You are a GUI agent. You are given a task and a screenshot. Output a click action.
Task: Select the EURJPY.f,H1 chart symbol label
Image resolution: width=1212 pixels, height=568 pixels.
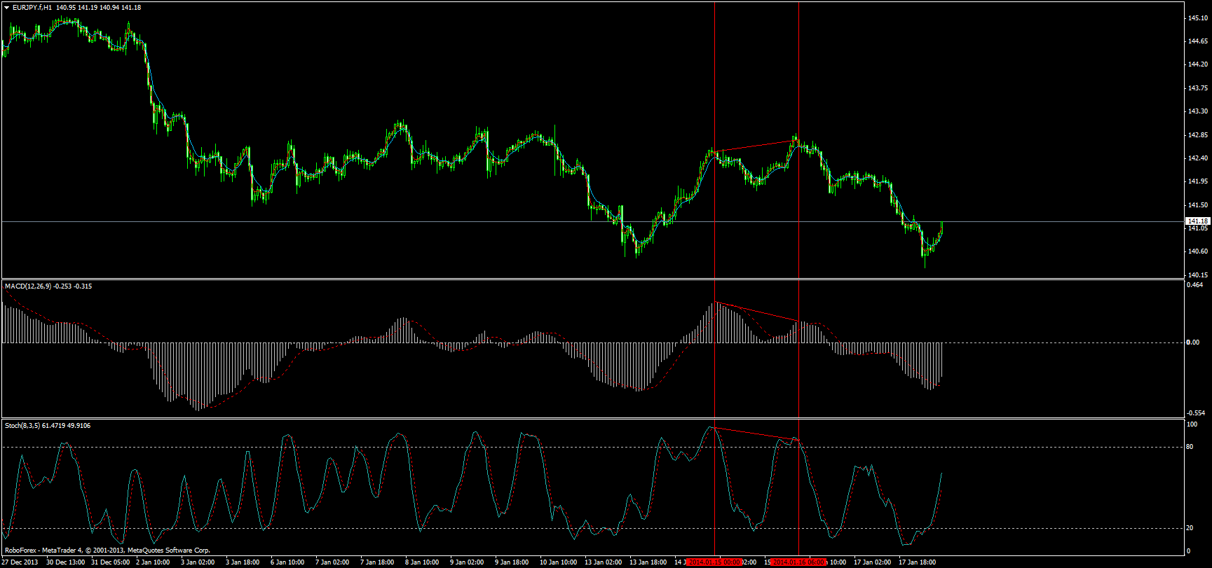tap(32, 8)
